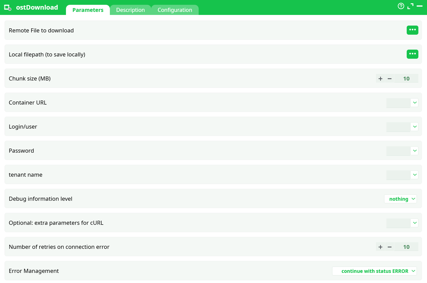
Task: Expand the Login/user value dropdown
Action: pos(415,127)
